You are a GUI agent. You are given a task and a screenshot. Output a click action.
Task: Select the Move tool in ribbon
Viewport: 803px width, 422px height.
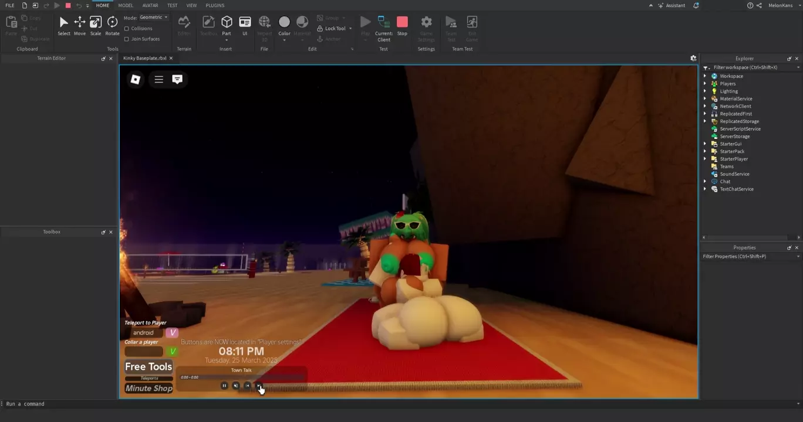(x=79, y=26)
